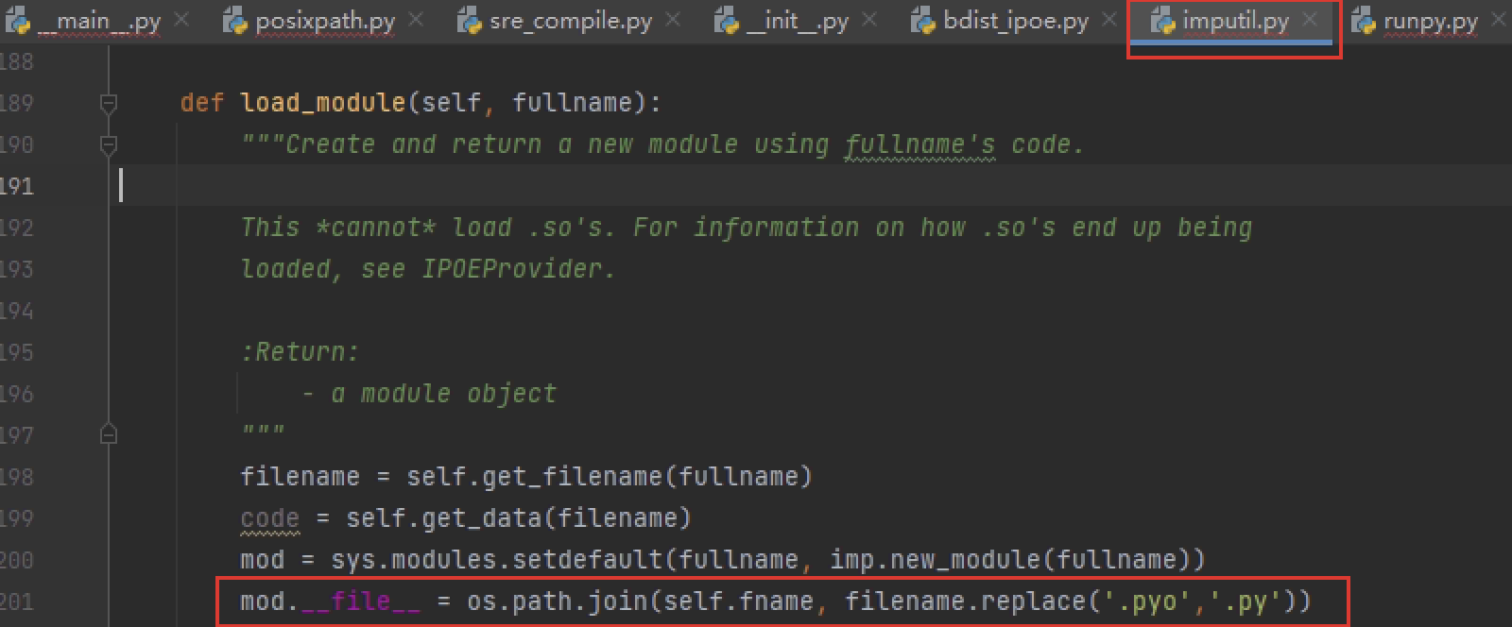This screenshot has height=627, width=1512.
Task: Select the bdist_ipoe.py tab
Action: coord(1015,21)
